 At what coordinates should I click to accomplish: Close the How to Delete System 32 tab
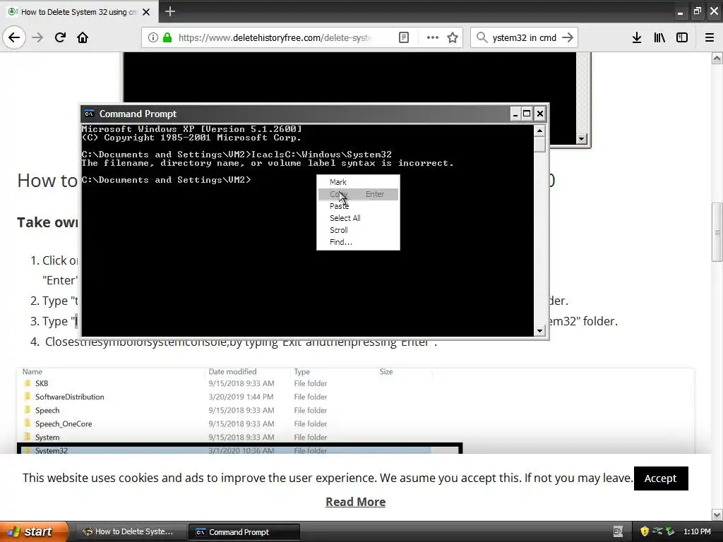pyautogui.click(x=146, y=12)
